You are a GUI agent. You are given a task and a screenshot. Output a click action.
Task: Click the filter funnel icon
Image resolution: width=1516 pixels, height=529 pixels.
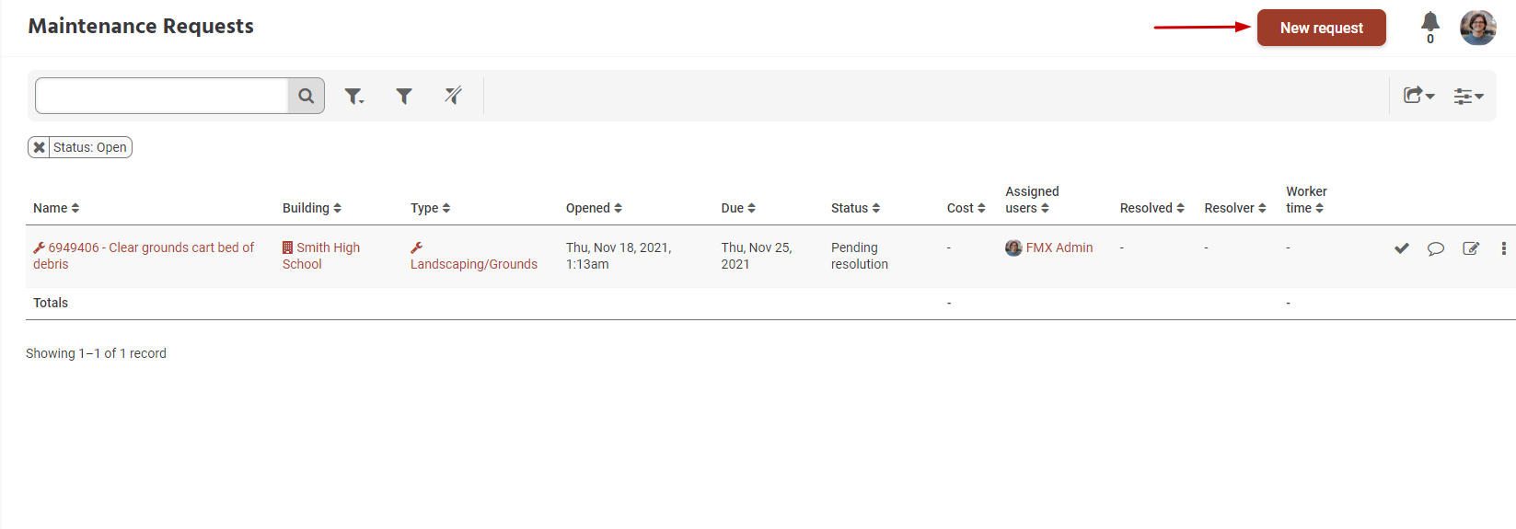[x=403, y=96]
